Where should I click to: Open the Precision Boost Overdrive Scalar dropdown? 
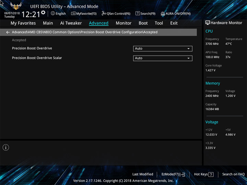pyautogui.click(x=163, y=58)
